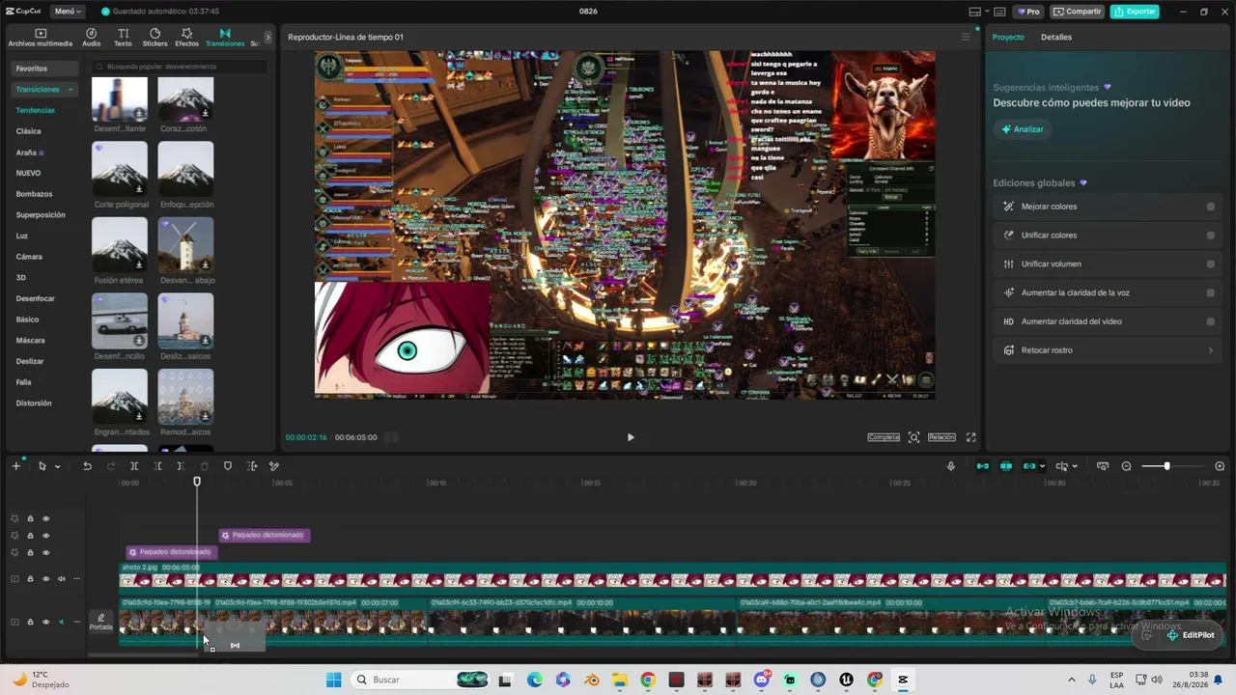1236x695 pixels.
Task: Click the add track plus icon
Action: point(15,466)
